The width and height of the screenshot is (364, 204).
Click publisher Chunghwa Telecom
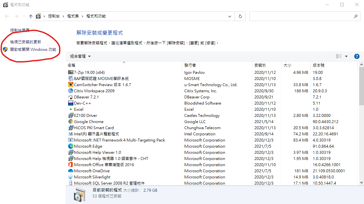(202, 128)
